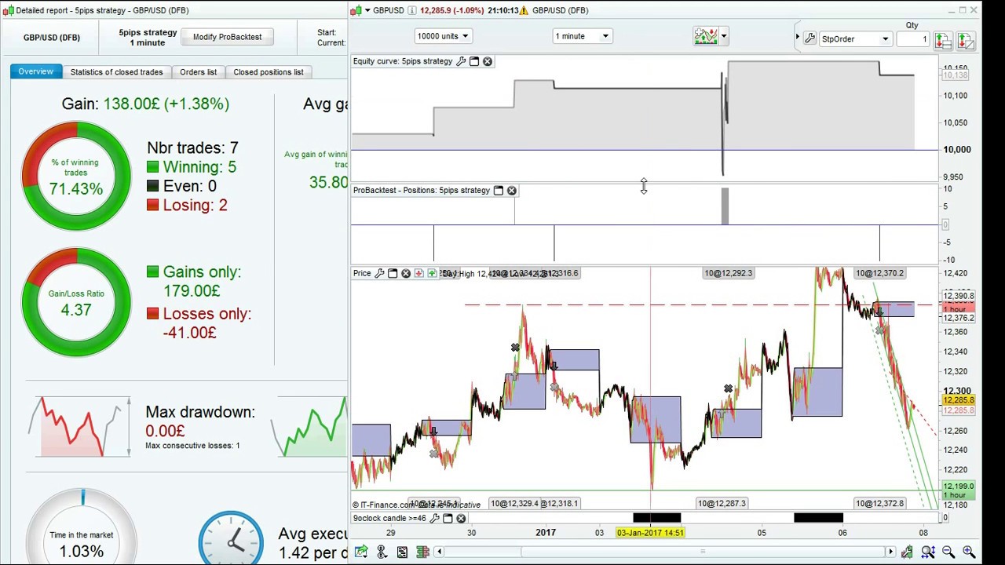1005x565 pixels.
Task: Click the Winning: 5 statistic
Action: 191,167
